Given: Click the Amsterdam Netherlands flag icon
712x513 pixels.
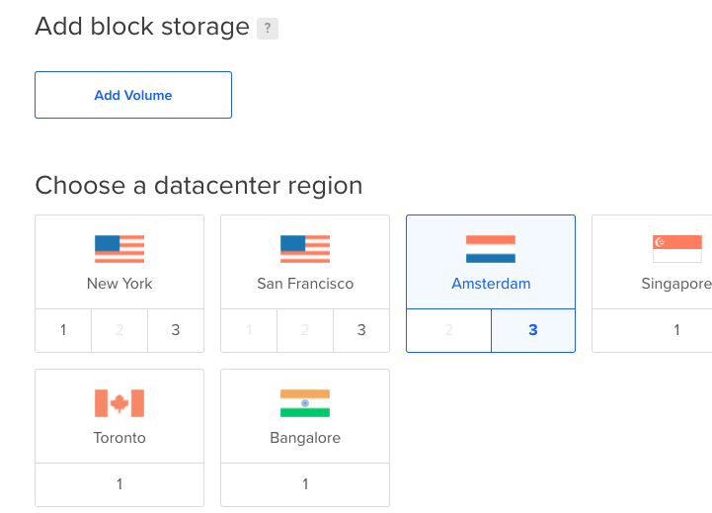Looking at the screenshot, I should pyautogui.click(x=491, y=249).
